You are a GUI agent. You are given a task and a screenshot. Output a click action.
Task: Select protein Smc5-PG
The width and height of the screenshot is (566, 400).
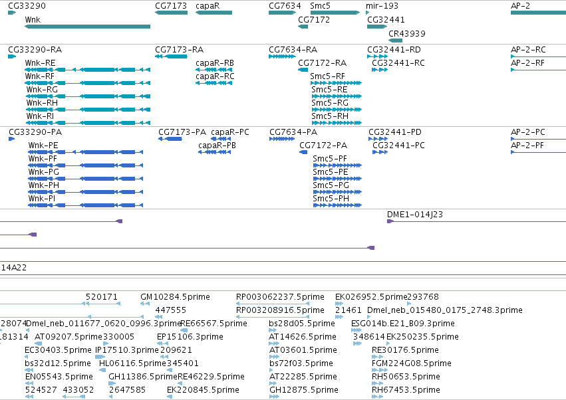pos(337,192)
